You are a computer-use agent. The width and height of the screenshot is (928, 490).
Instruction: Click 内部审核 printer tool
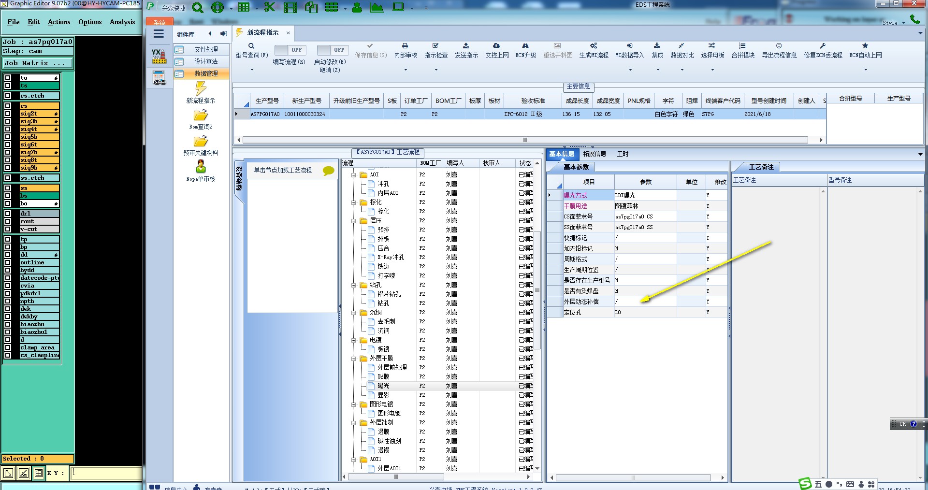[x=406, y=50]
